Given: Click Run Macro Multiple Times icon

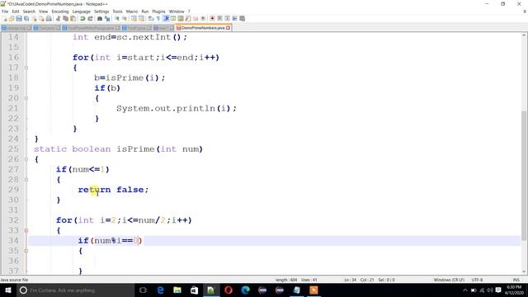Looking at the screenshot, I should (234, 18).
